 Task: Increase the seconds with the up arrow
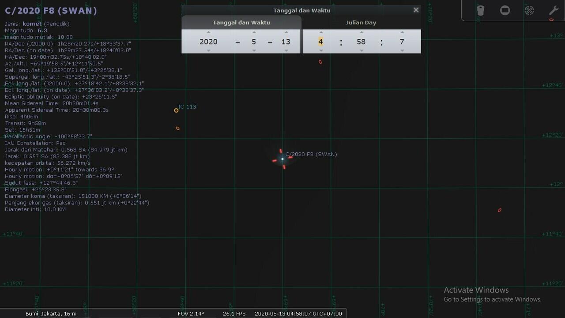(402, 32)
